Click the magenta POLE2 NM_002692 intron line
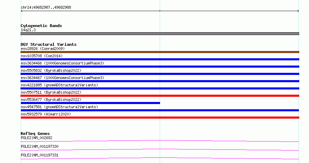This screenshot has width=309, height=163. [x=160, y=140]
